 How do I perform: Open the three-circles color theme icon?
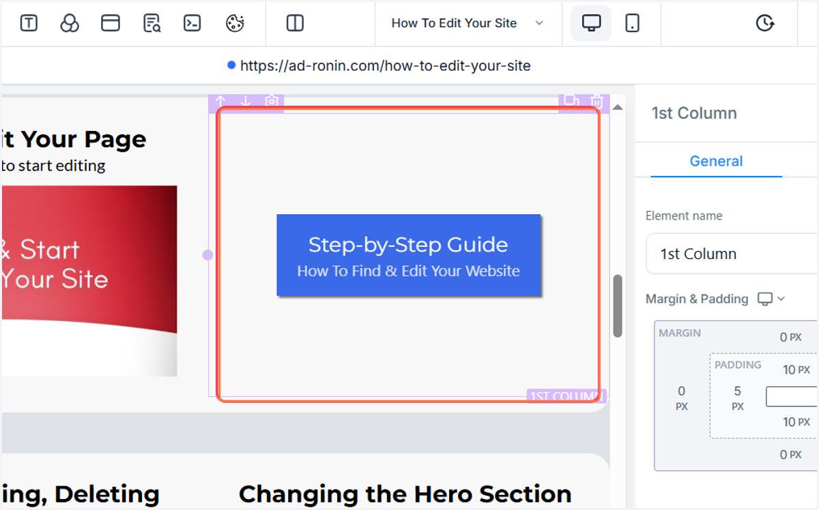70,23
